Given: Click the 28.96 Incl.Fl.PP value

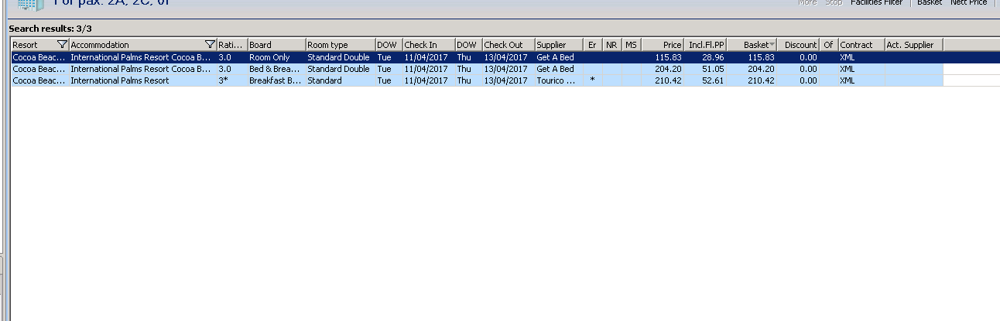Looking at the screenshot, I should (x=713, y=57).
